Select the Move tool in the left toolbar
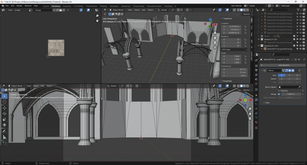Image resolution: width=307 pixels, height=165 pixels. (5, 108)
